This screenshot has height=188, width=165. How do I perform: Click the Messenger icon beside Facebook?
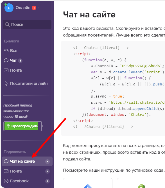[6, 181]
